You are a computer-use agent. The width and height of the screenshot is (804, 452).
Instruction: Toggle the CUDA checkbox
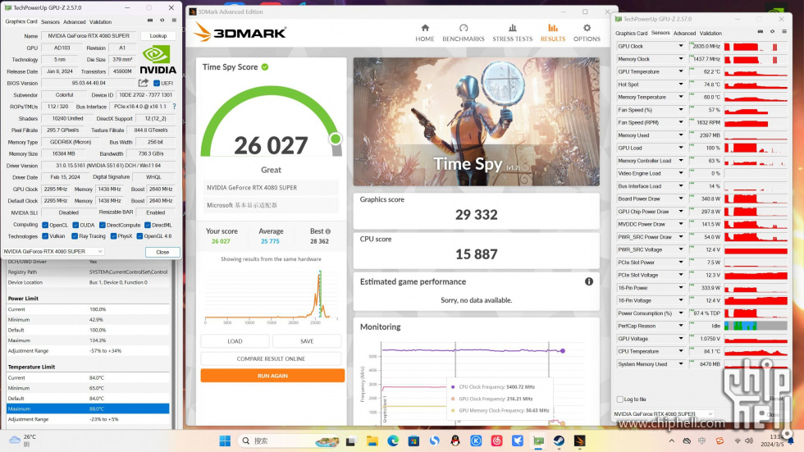tap(75, 225)
